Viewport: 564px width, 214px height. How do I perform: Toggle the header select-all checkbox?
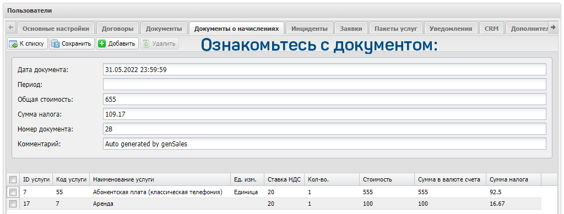point(13,179)
